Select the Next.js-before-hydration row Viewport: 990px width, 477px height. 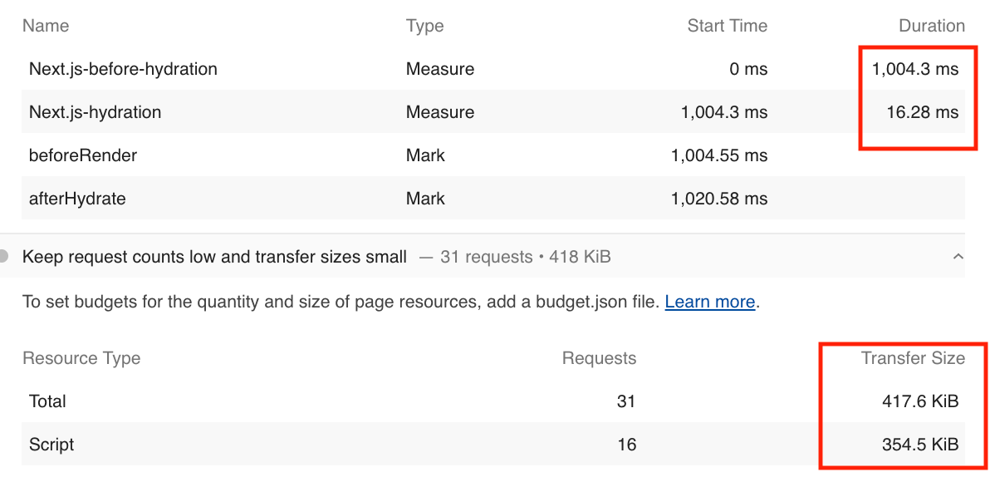(493, 68)
